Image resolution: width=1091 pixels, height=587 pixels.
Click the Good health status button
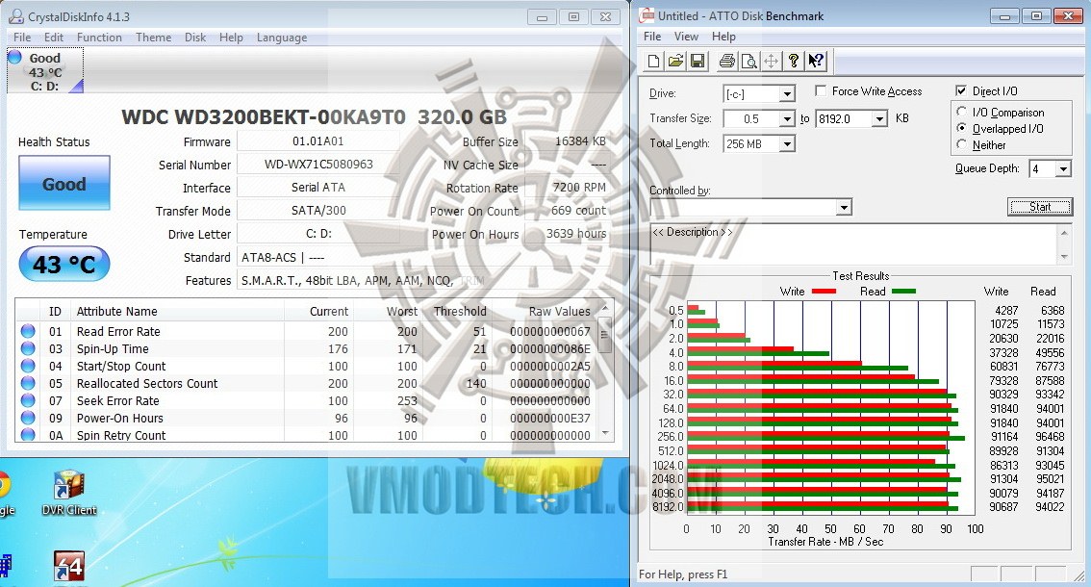64,183
